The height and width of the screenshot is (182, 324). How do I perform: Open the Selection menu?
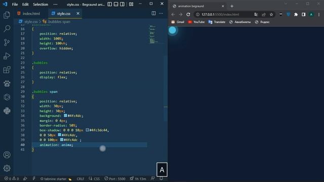tap(40, 5)
